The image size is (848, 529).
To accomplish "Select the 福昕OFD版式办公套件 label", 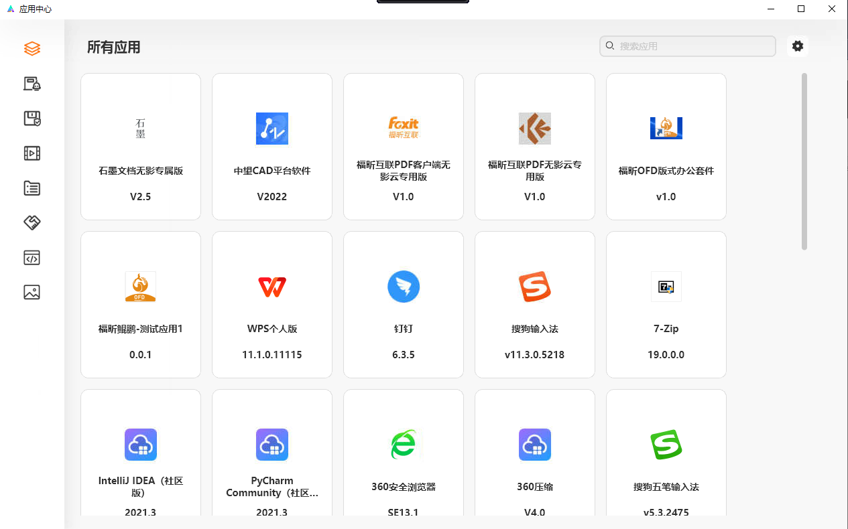I will [x=666, y=171].
